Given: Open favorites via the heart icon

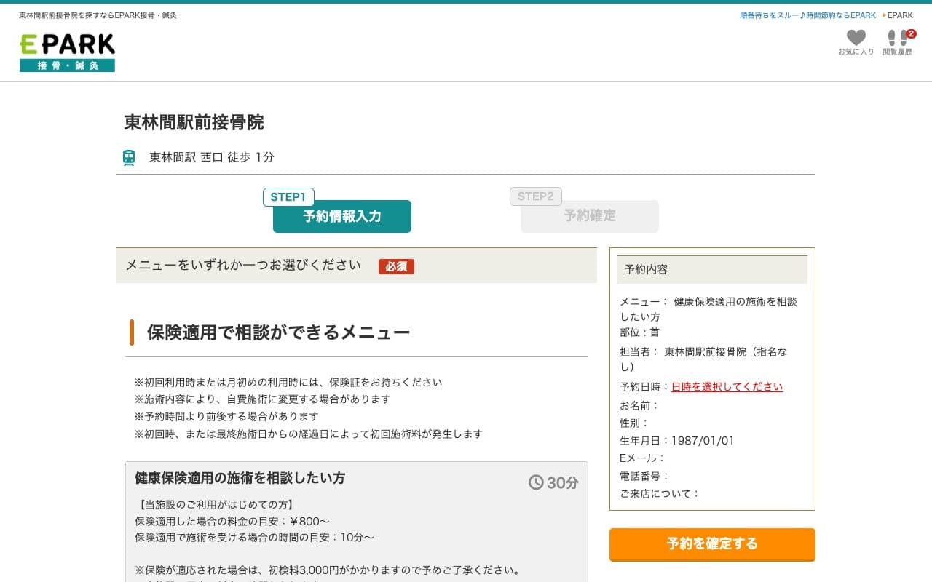Looking at the screenshot, I should tap(856, 39).
